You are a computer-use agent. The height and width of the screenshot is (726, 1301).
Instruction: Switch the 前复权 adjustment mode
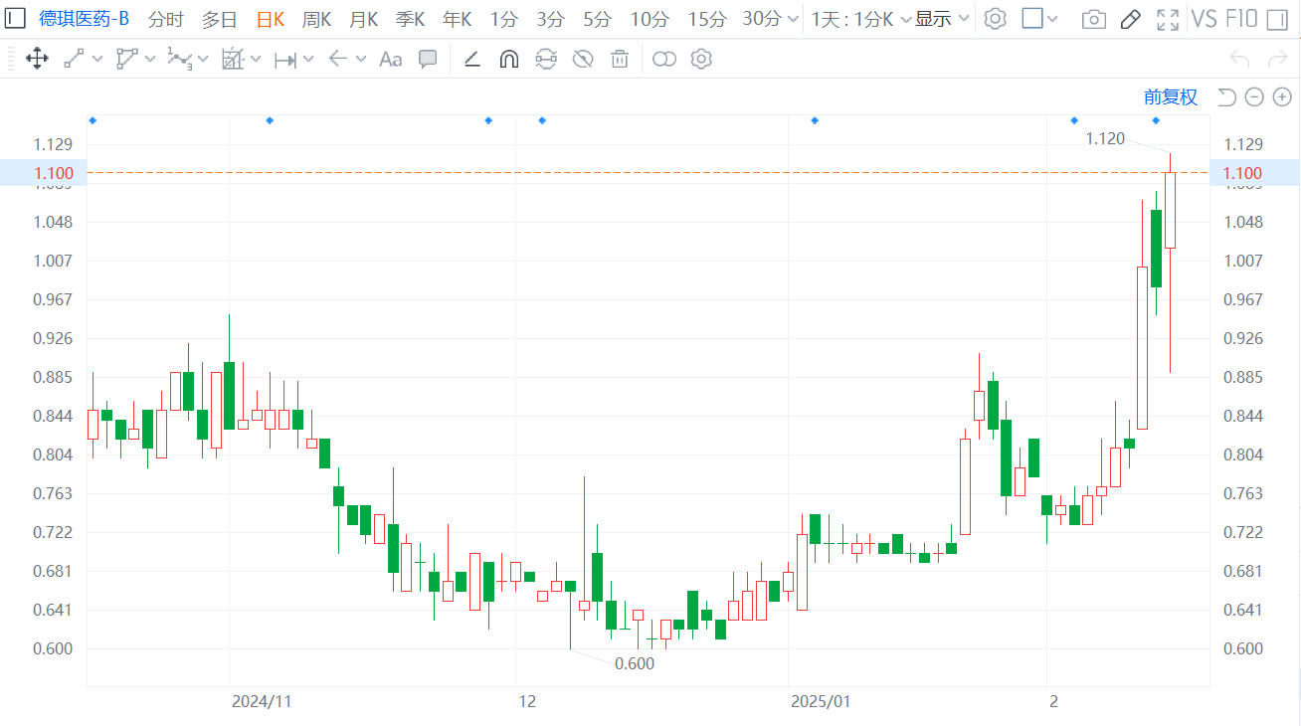click(x=1171, y=96)
